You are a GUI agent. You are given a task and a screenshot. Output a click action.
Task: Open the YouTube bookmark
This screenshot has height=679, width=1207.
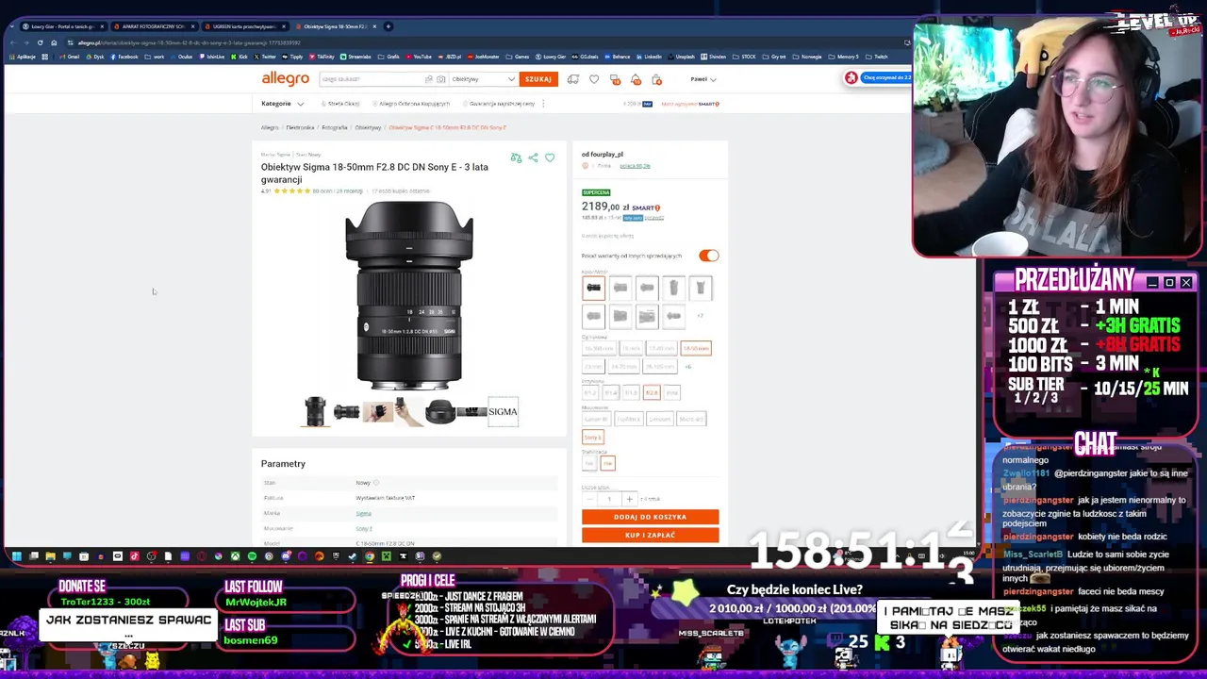420,57
